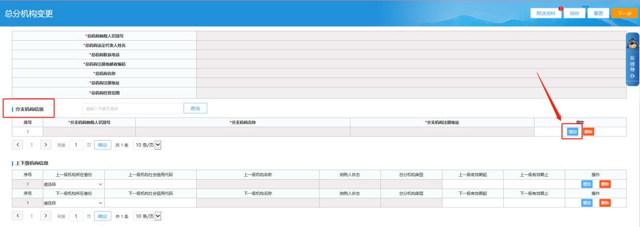Open the 10 条/页 dropdown in 分支机构信息 pager
The height and width of the screenshot is (227, 640).
(148, 144)
